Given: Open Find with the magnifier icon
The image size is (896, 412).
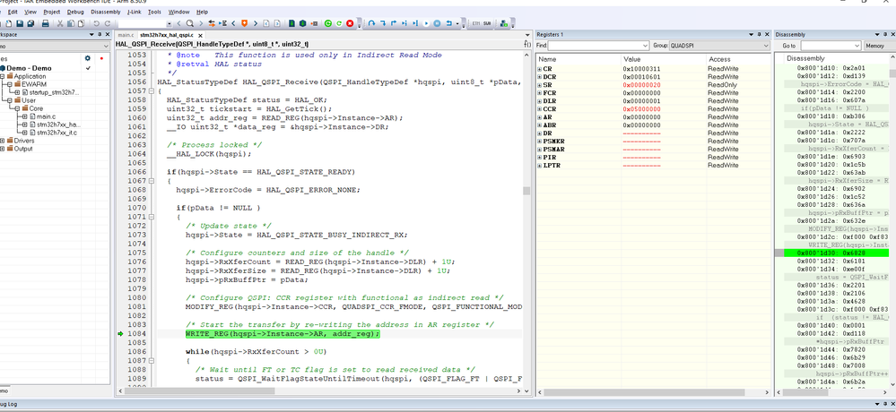Looking at the screenshot, I should (x=190, y=23).
